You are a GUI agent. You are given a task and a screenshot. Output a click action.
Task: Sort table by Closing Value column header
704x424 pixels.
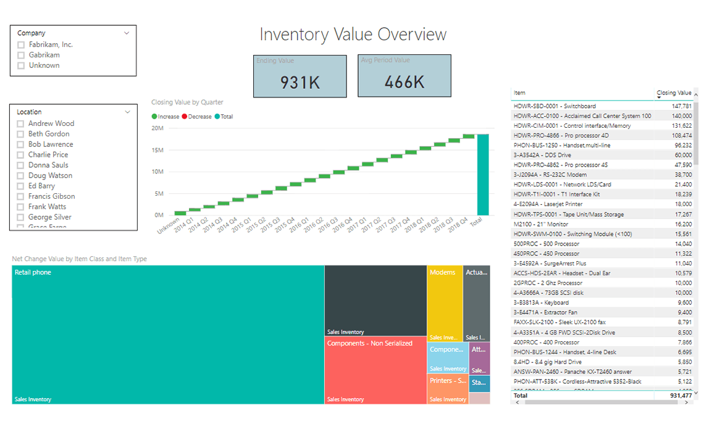pyautogui.click(x=674, y=93)
